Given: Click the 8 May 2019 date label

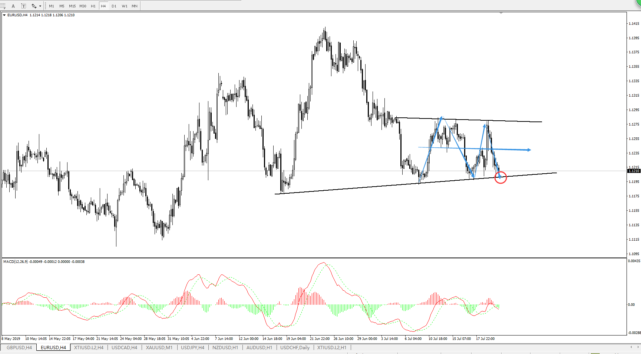Looking at the screenshot, I should [11, 338].
